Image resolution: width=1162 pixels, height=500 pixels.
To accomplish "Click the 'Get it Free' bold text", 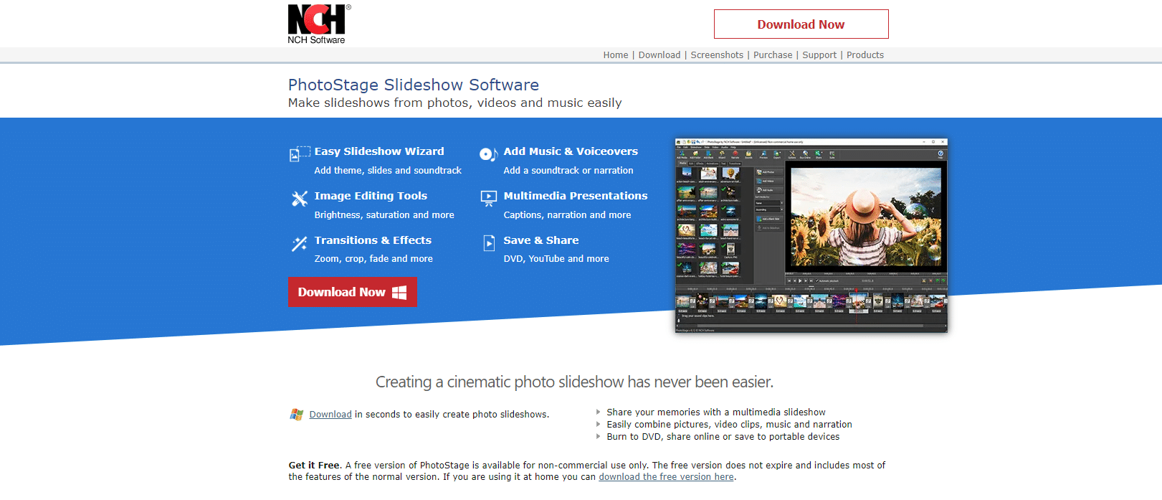I will point(314,466).
